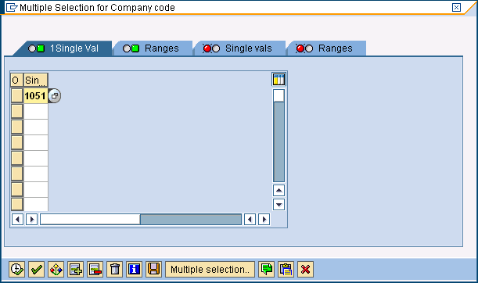Click the Upload from clipboard icon
Viewport: 478px width, 283px height.
click(286, 269)
